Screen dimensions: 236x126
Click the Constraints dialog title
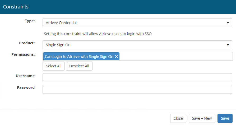pyautogui.click(x=16, y=7)
